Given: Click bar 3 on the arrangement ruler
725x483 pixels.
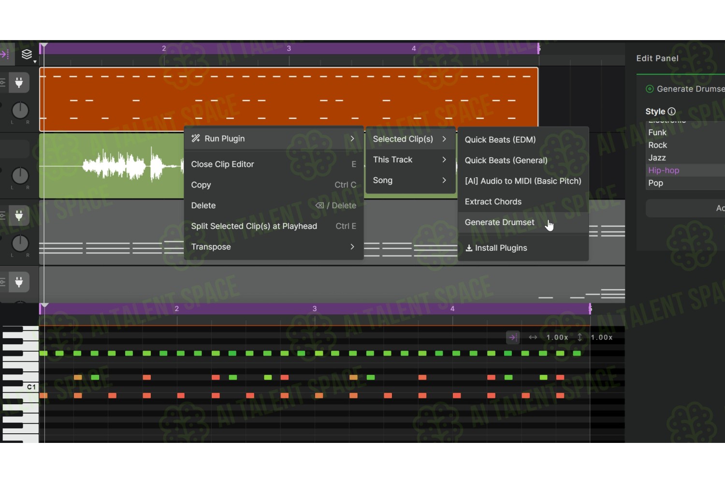Looking at the screenshot, I should [x=289, y=48].
